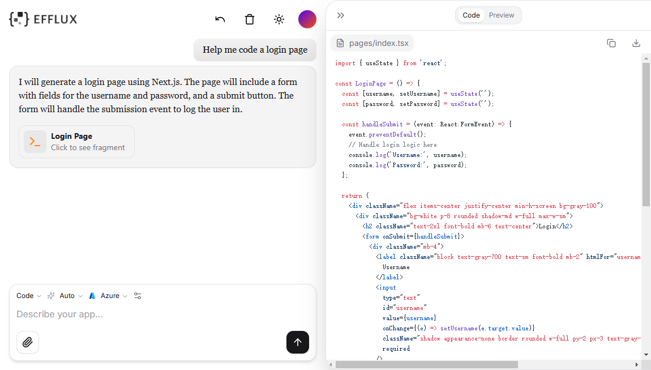Click the "const LoginPage" code line
Image resolution: width=651 pixels, height=370 pixels.
point(378,83)
